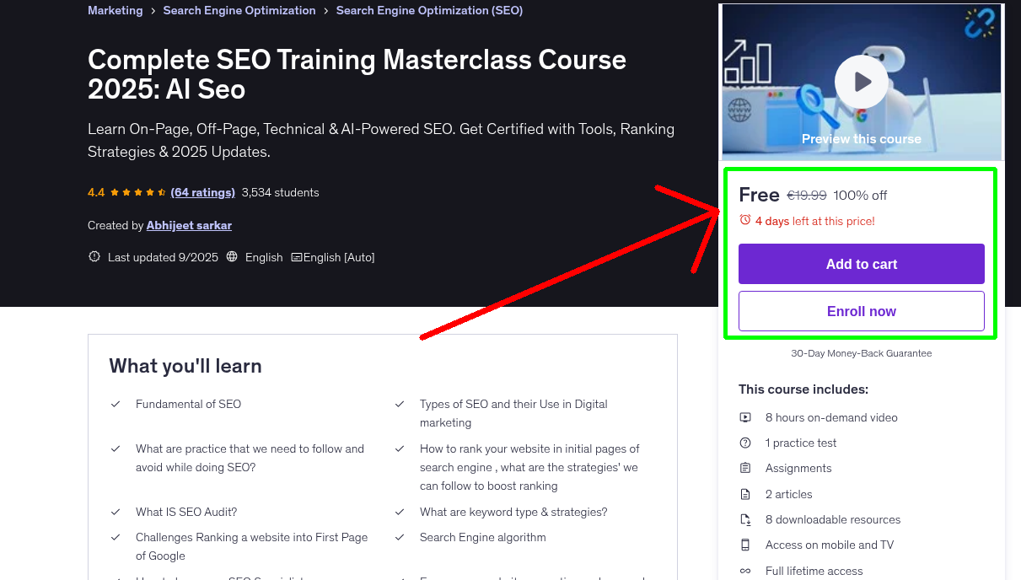Open Search Engine Optimization (SEO) breadcrumb
This screenshot has height=580, width=1021.
429,11
